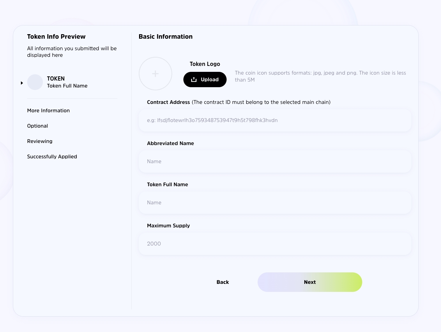Click into the Abbreviated Name field
The image size is (441, 332).
tap(275, 161)
